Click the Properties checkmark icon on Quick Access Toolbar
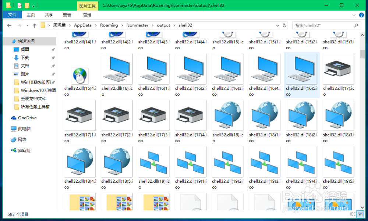368x221 pixels. pyautogui.click(x=19, y=5)
